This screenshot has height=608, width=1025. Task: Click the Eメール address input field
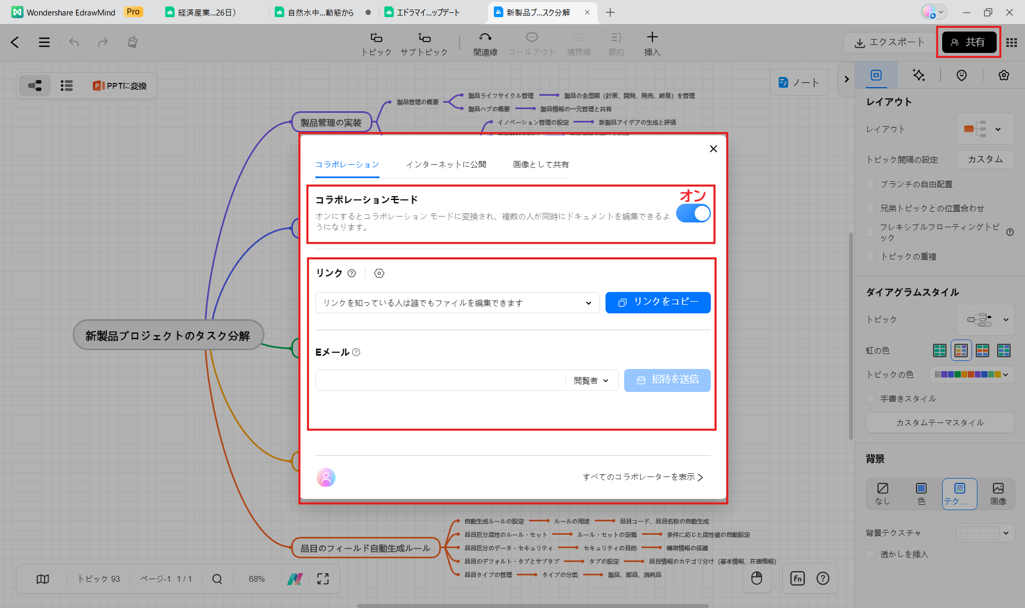(440, 381)
